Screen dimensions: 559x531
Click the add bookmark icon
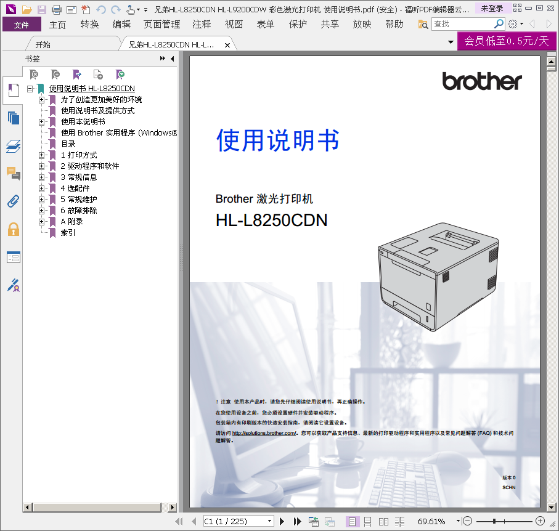point(55,75)
